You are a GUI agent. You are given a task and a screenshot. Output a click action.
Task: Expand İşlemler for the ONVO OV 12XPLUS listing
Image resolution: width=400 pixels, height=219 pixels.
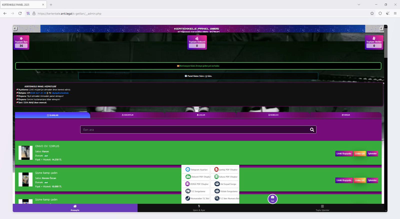point(372,153)
